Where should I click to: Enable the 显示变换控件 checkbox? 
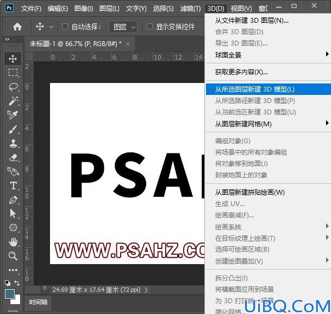click(x=149, y=27)
